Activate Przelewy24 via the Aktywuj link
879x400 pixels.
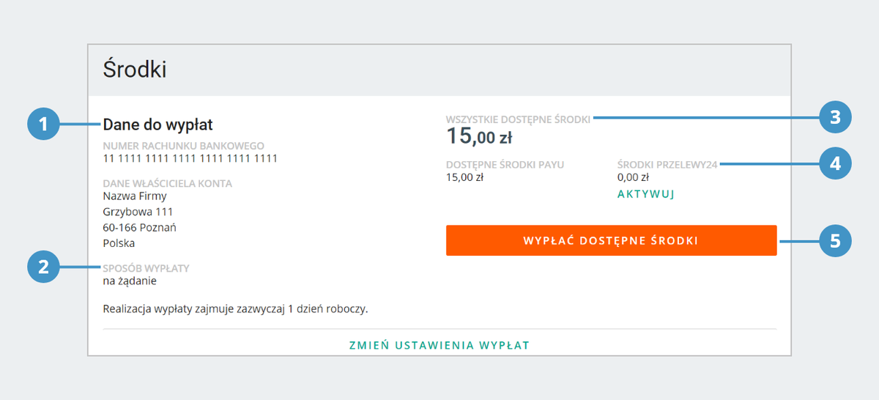[645, 194]
